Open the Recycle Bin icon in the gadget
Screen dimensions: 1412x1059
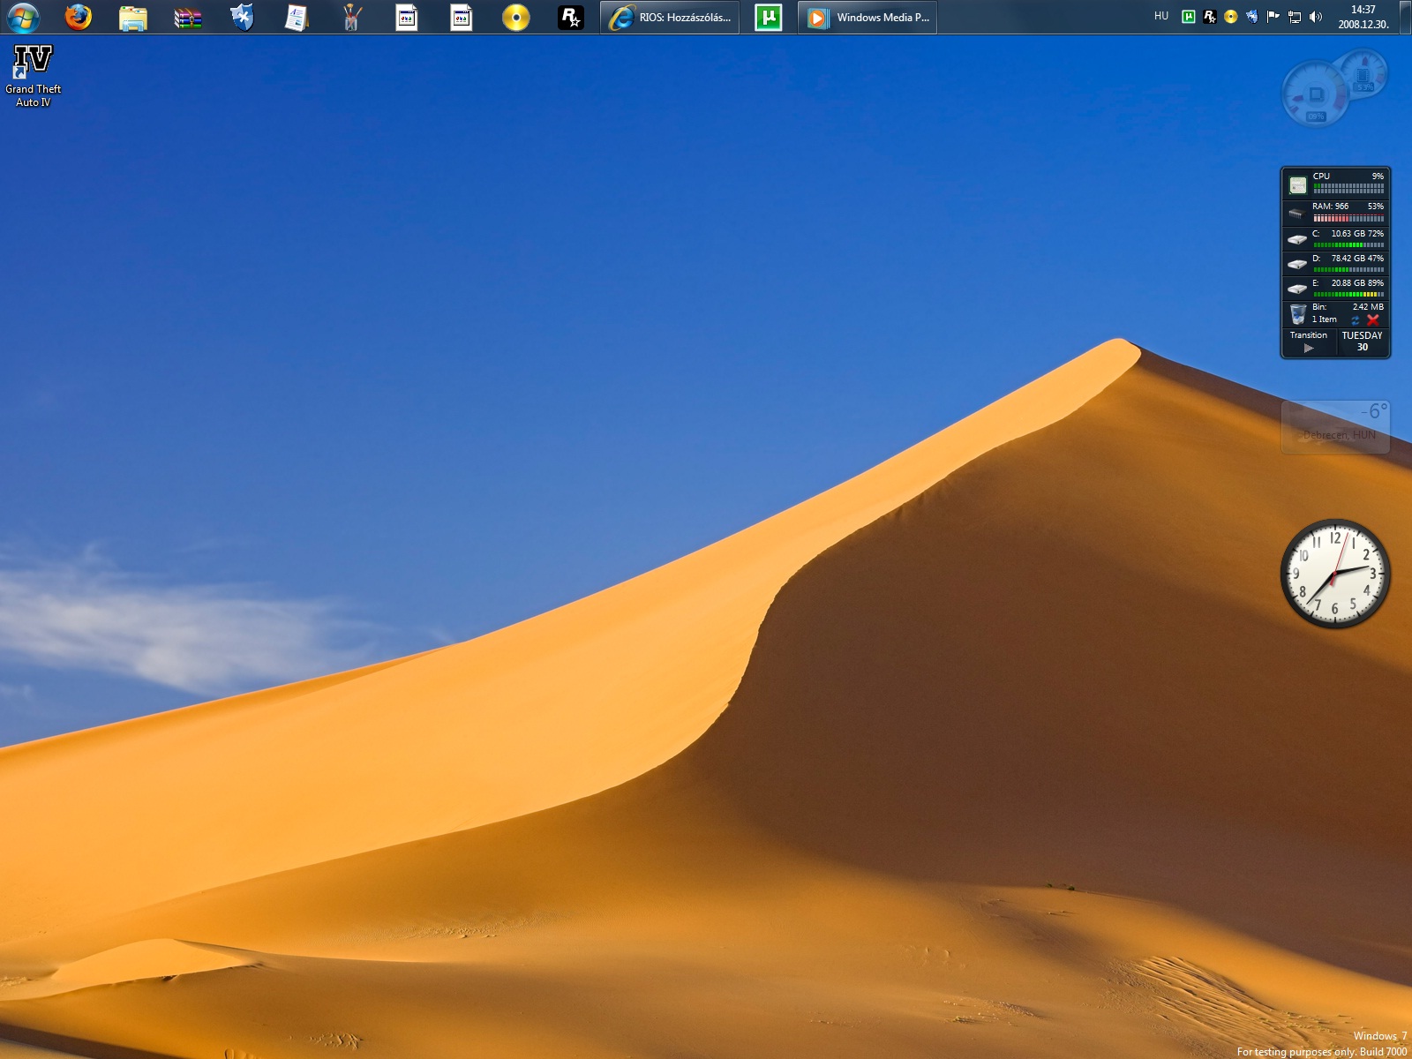point(1297,314)
